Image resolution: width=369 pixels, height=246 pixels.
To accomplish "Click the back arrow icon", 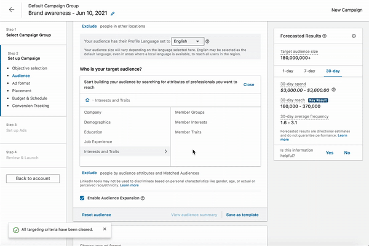I will [12, 10].
